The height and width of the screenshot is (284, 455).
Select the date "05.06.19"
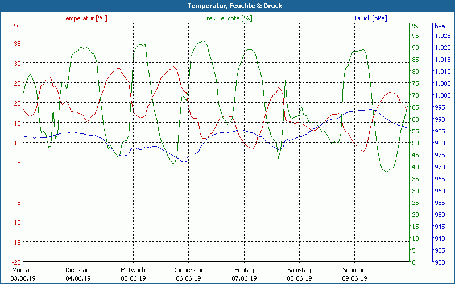click(133, 278)
